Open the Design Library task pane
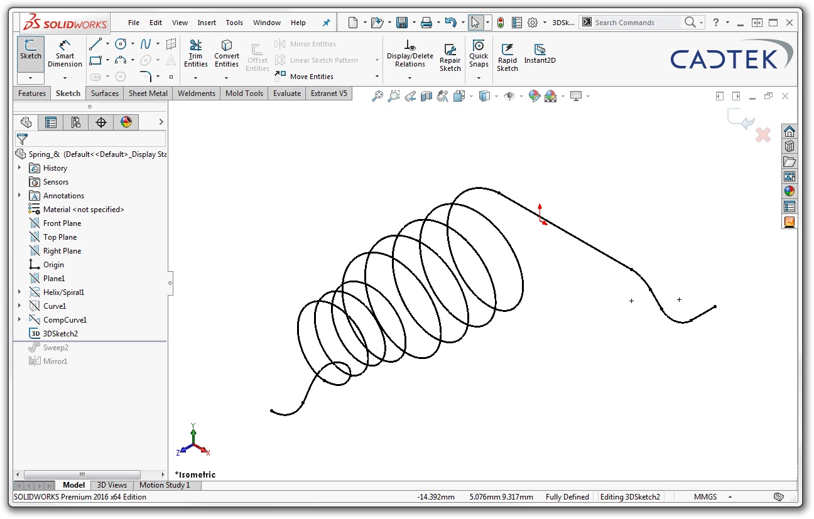Screen dimensions: 814x519 (x=789, y=146)
